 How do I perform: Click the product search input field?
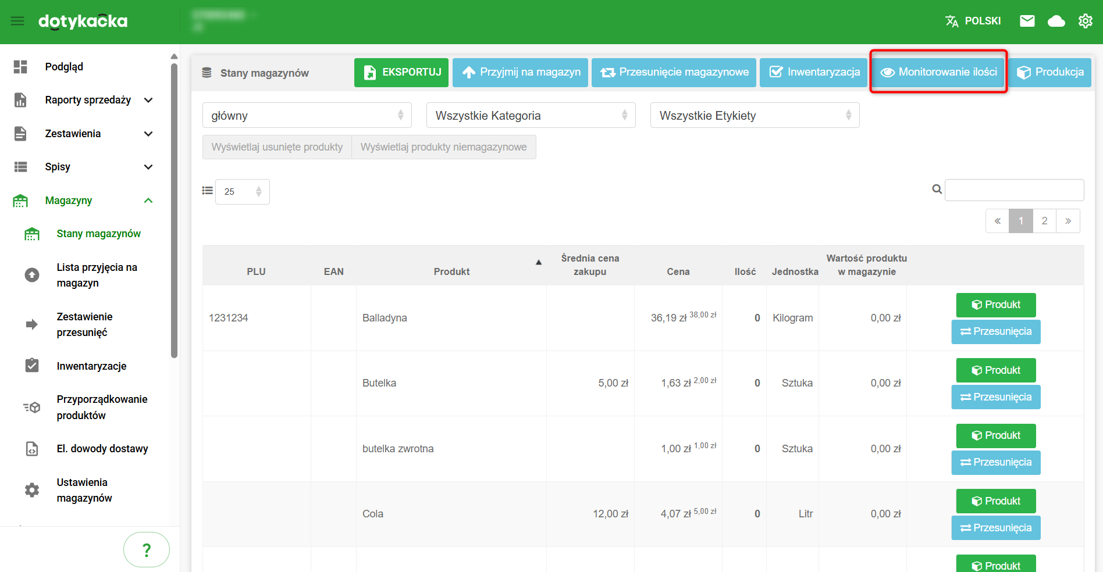[x=1014, y=190]
